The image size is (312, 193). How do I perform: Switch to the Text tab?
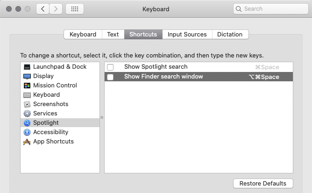tap(113, 35)
